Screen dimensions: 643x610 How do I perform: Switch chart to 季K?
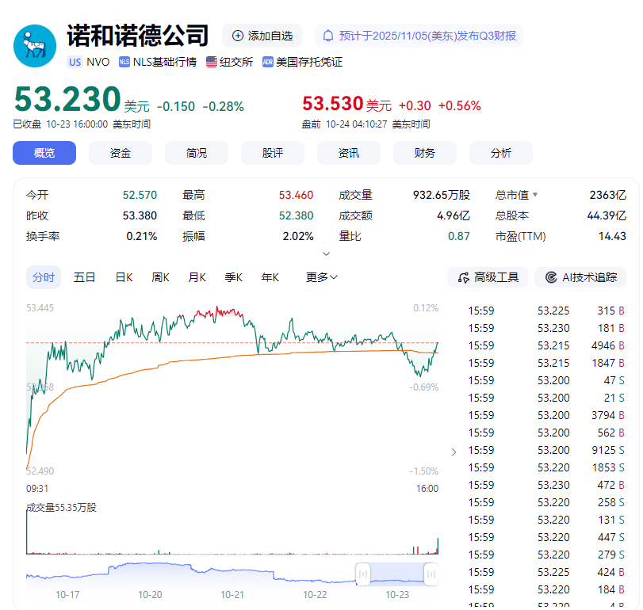(233, 277)
